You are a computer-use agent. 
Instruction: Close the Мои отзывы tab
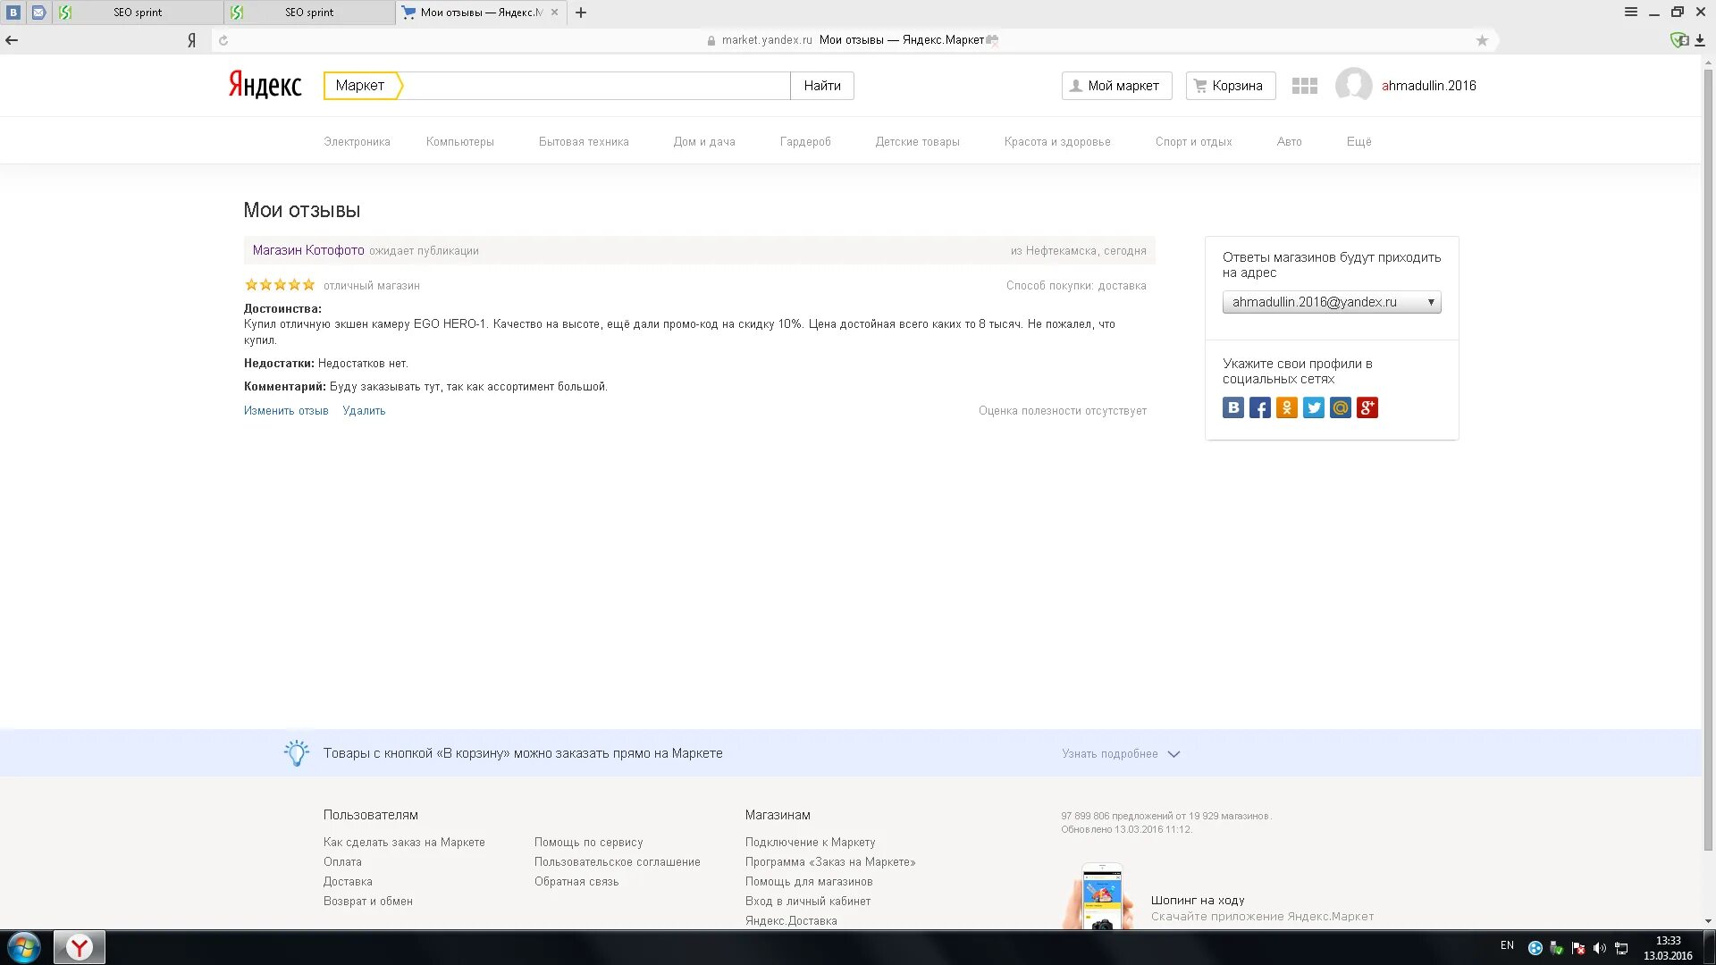pos(554,13)
